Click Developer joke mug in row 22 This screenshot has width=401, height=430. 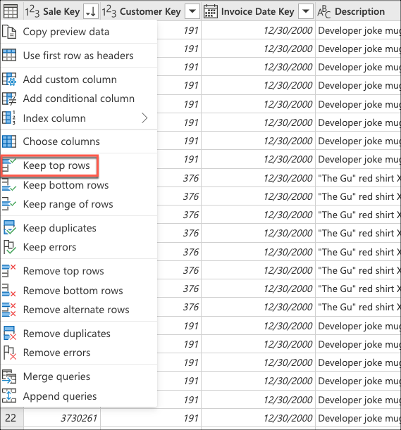358,417
